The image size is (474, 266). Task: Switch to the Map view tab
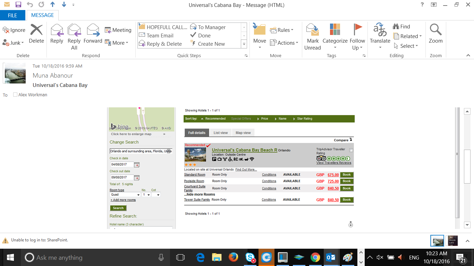pos(243,133)
